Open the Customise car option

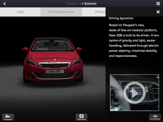point(8,117)
